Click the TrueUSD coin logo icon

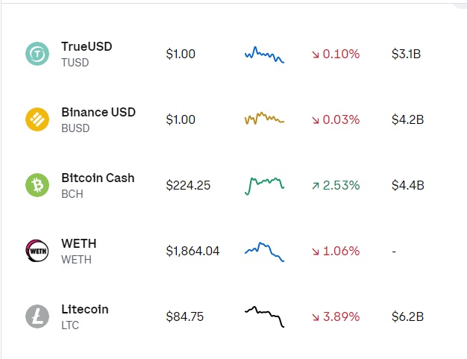point(37,54)
